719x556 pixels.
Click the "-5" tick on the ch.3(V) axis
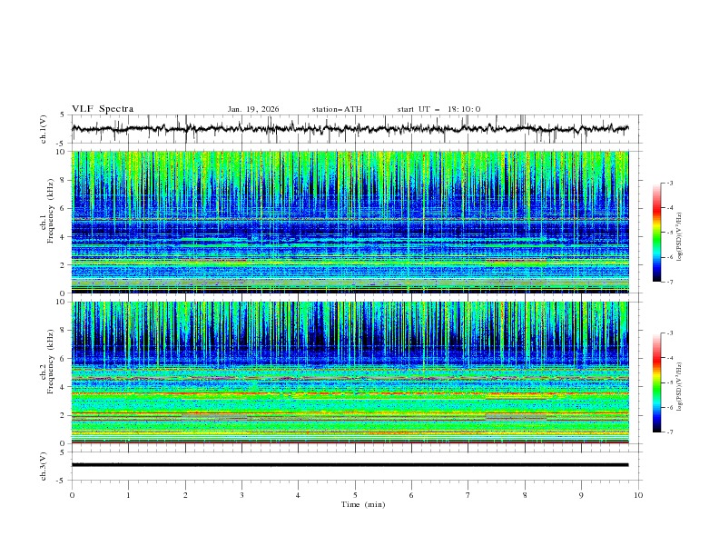[x=61, y=481]
